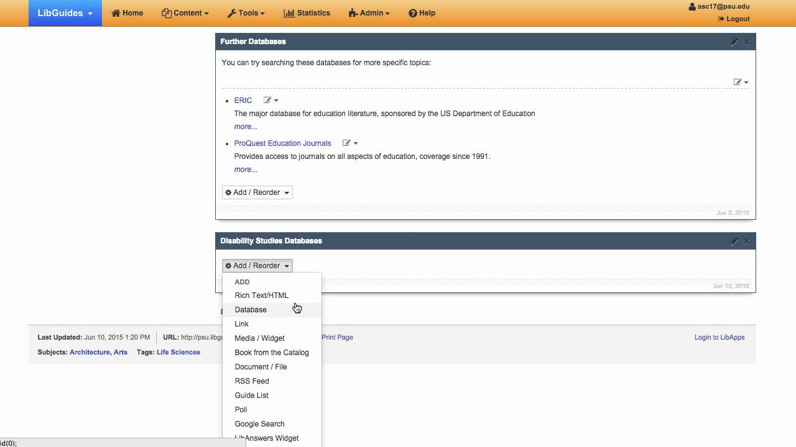
Task: Click the asc17@psu.edu account link
Action: (719, 7)
